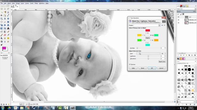Choose the G primary color radio button
This screenshot has height=110, width=197.
pos(143,40)
